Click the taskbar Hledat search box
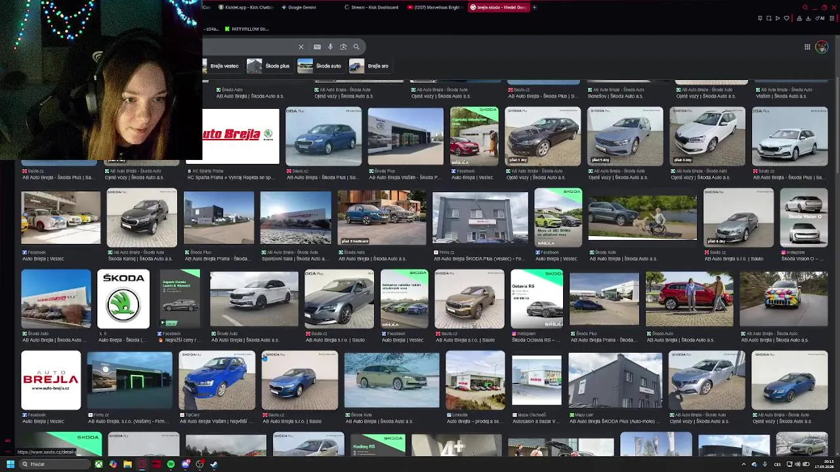The height and width of the screenshot is (472, 840). [54, 464]
